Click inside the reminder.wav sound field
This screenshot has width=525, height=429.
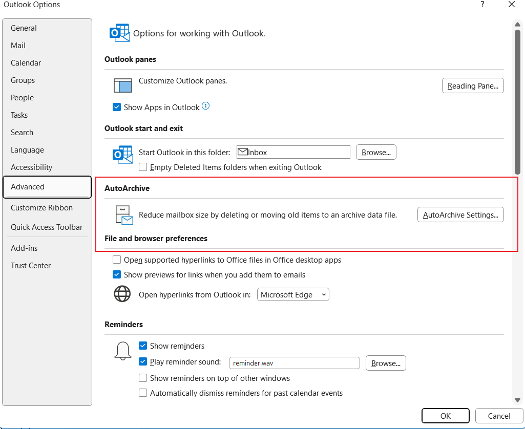[x=294, y=363]
